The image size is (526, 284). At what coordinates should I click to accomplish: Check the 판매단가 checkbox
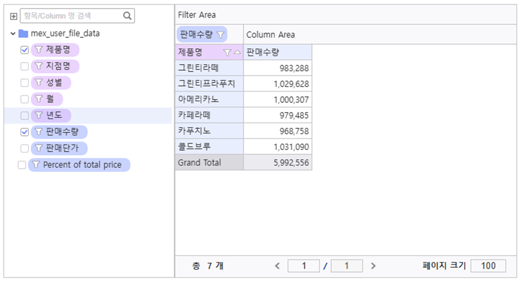click(25, 148)
